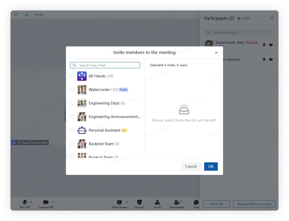Click the All Hands group avatar
The image size is (289, 221).
click(x=82, y=76)
